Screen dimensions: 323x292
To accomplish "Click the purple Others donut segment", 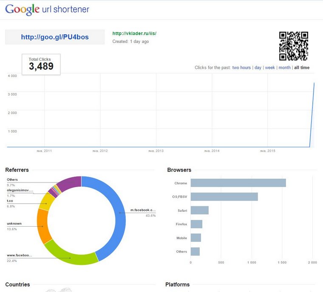I will [70, 183].
